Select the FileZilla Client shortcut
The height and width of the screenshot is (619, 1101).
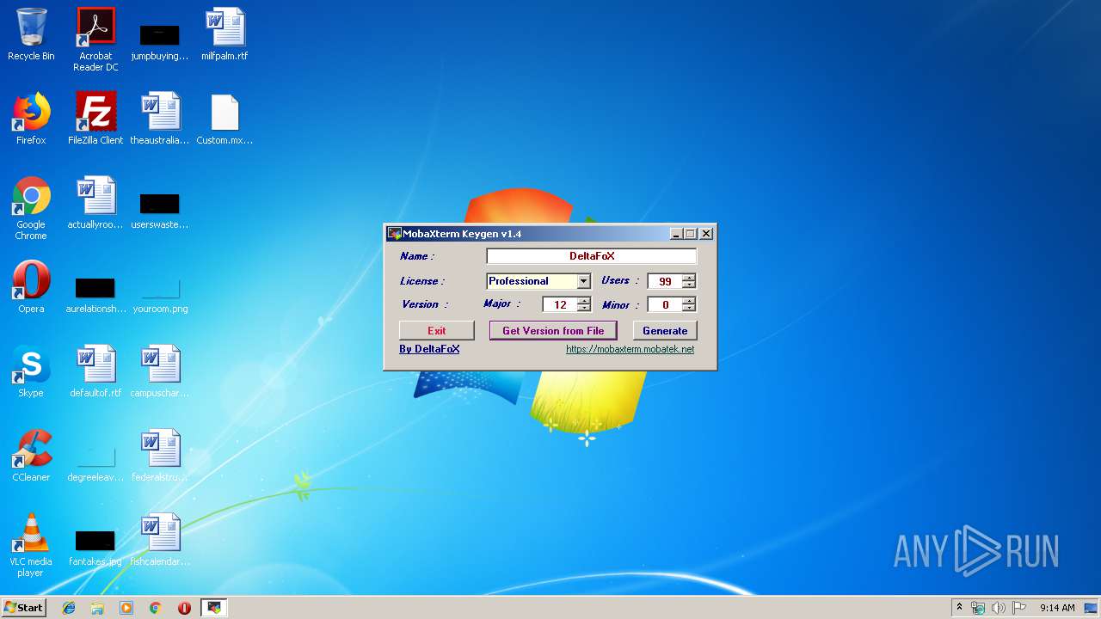coord(95,119)
